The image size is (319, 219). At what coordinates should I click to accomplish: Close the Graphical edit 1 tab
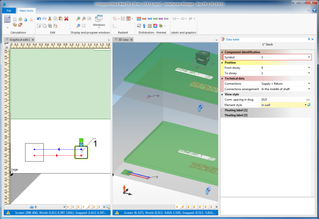(x=33, y=40)
